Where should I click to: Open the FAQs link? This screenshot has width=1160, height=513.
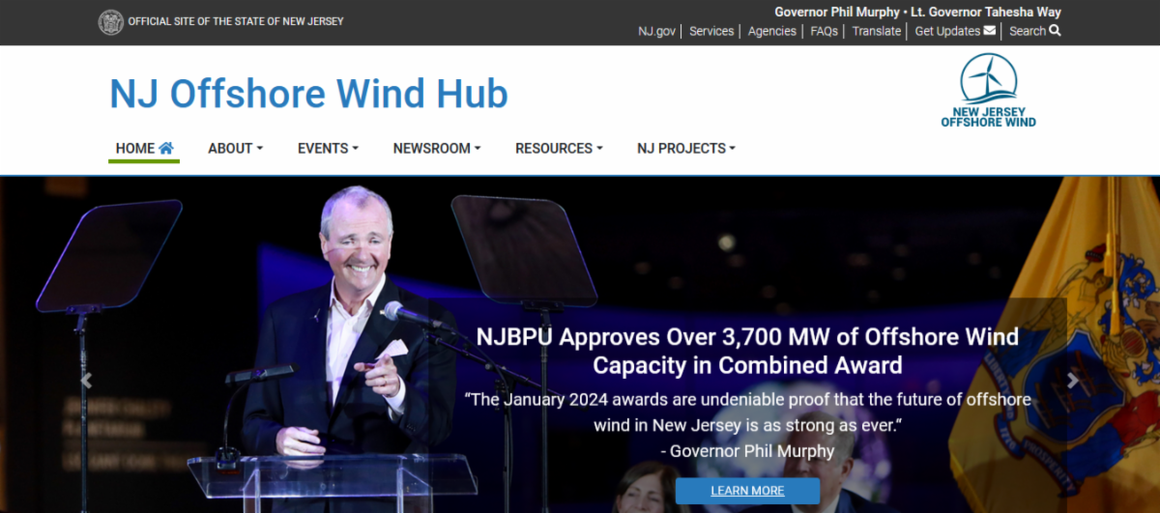click(x=824, y=31)
